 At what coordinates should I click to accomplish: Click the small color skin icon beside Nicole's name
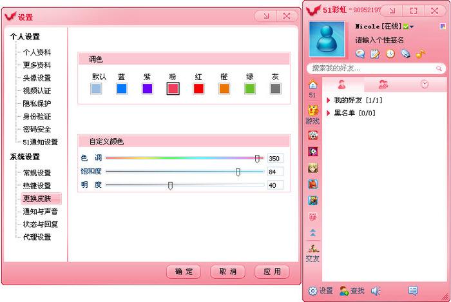443,26
